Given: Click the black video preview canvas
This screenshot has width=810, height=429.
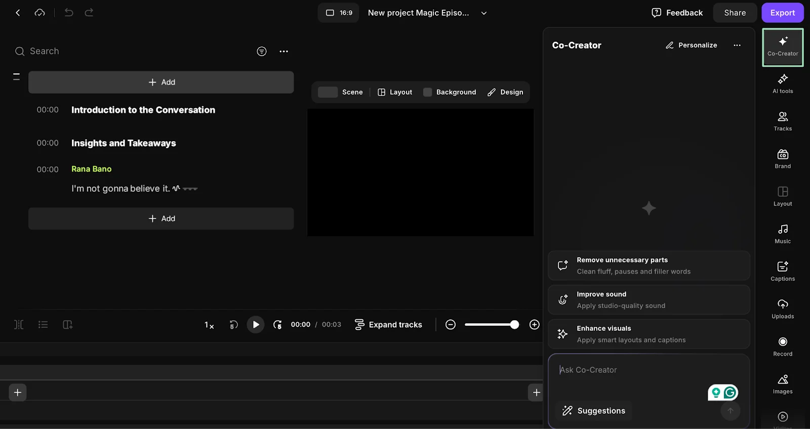Looking at the screenshot, I should [x=420, y=173].
